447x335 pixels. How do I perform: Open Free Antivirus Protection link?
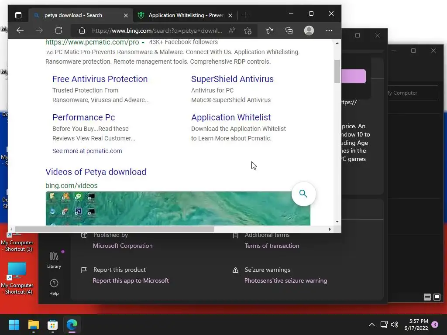(100, 79)
